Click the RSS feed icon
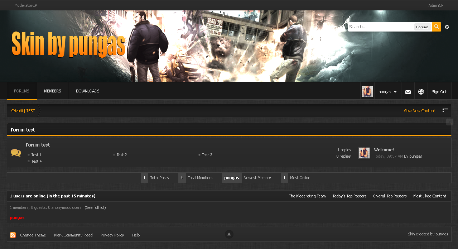Image resolution: width=458 pixels, height=249 pixels. point(13,235)
